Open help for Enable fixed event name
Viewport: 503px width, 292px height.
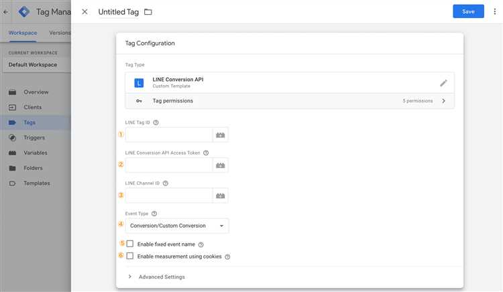(x=201, y=244)
